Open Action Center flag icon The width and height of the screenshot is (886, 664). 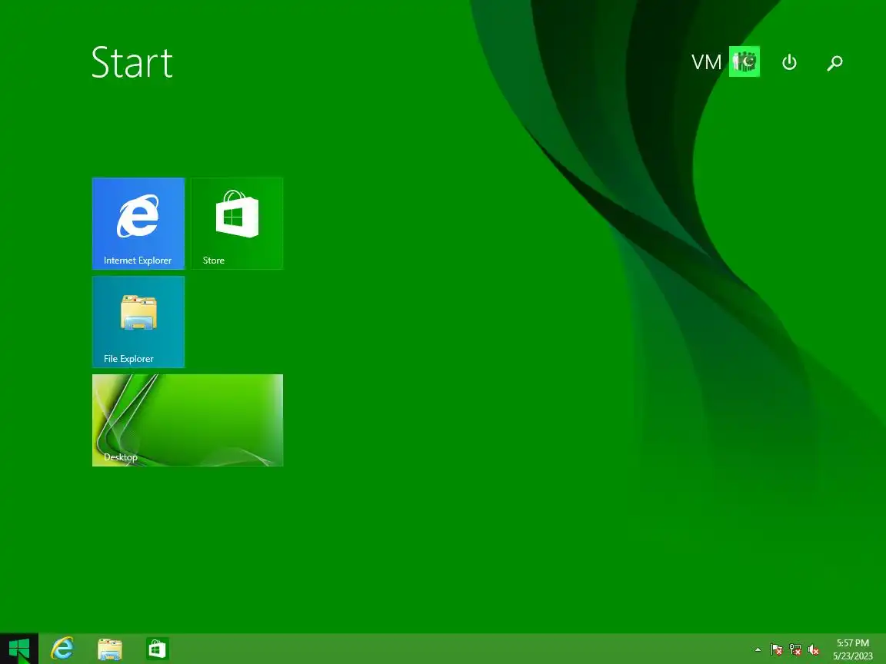pos(776,650)
